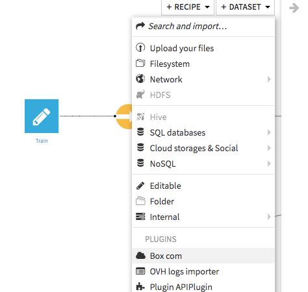Expand the NoSQL submenu arrow

pyautogui.click(x=269, y=164)
